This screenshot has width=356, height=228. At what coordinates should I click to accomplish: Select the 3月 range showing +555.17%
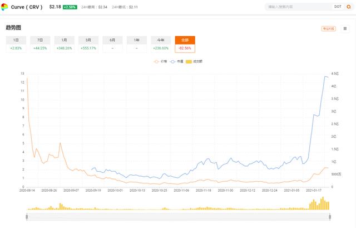click(88, 44)
